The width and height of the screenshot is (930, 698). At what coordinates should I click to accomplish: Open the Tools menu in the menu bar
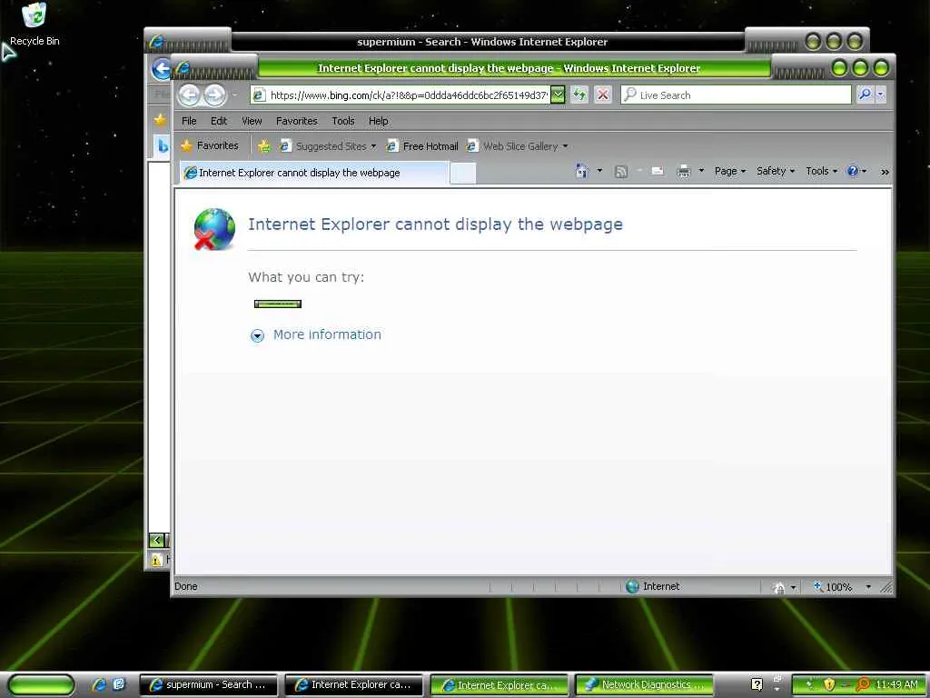[x=342, y=121]
